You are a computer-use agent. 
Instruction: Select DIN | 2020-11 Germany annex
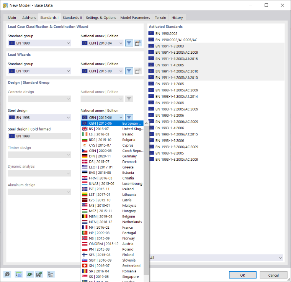click(112, 156)
